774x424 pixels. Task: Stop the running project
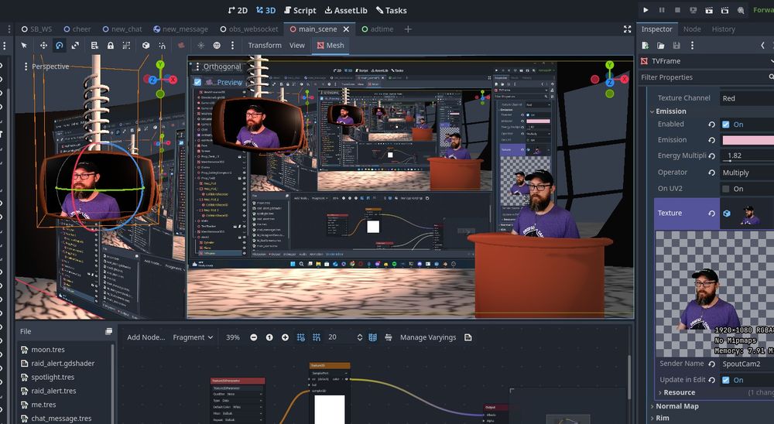pyautogui.click(x=678, y=10)
